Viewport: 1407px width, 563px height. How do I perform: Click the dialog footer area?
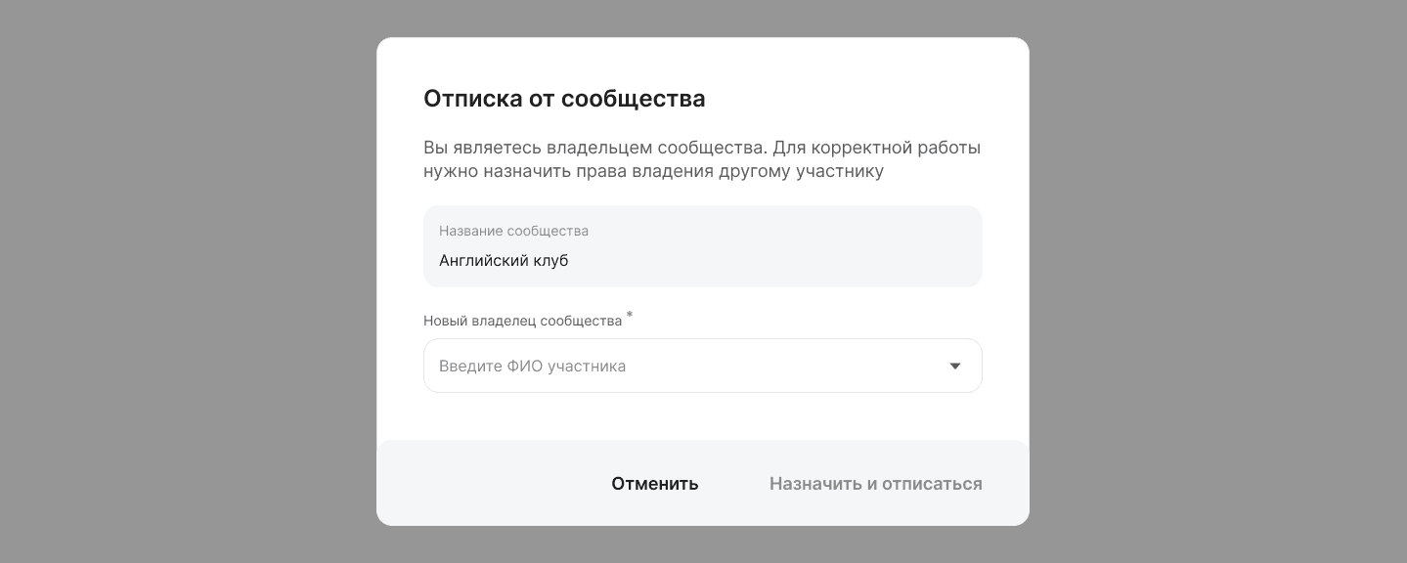click(x=702, y=483)
